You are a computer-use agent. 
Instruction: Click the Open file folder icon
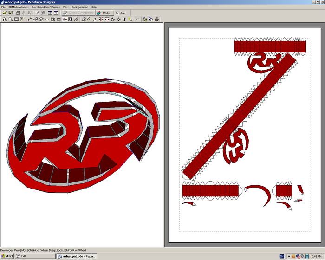tap(5, 13)
